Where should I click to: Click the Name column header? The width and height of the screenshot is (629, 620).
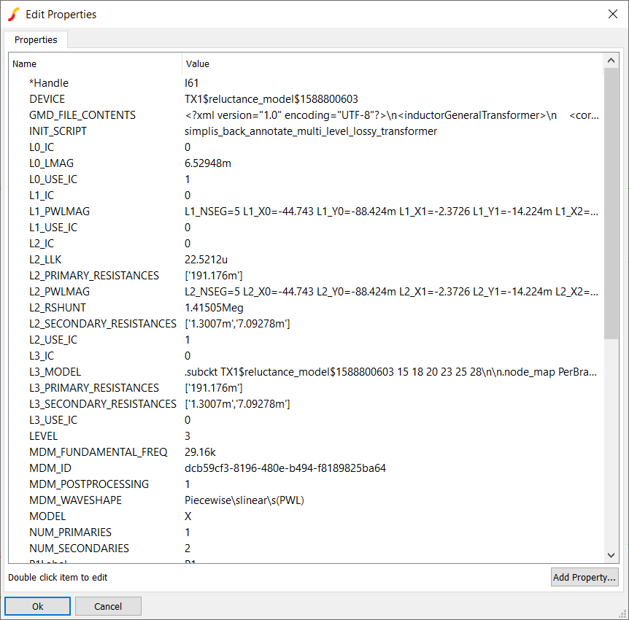click(25, 64)
